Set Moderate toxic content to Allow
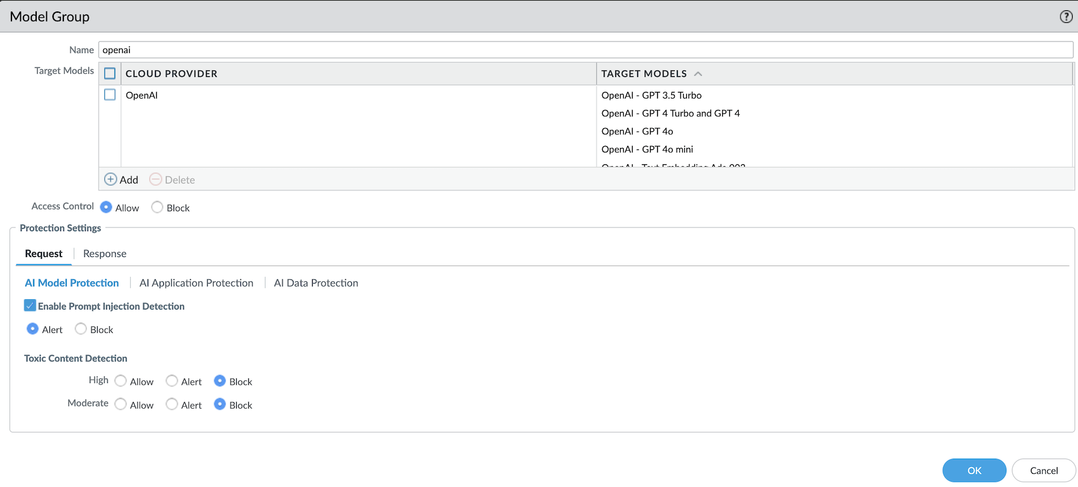 pyautogui.click(x=121, y=405)
